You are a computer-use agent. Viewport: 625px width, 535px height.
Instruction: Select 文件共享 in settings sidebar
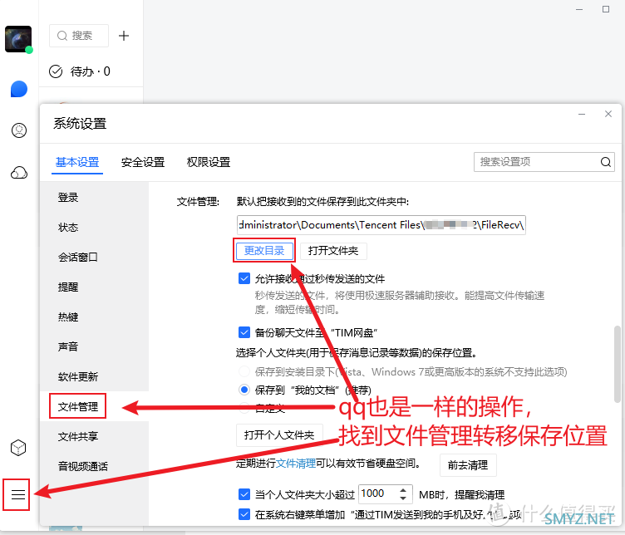[x=78, y=437]
